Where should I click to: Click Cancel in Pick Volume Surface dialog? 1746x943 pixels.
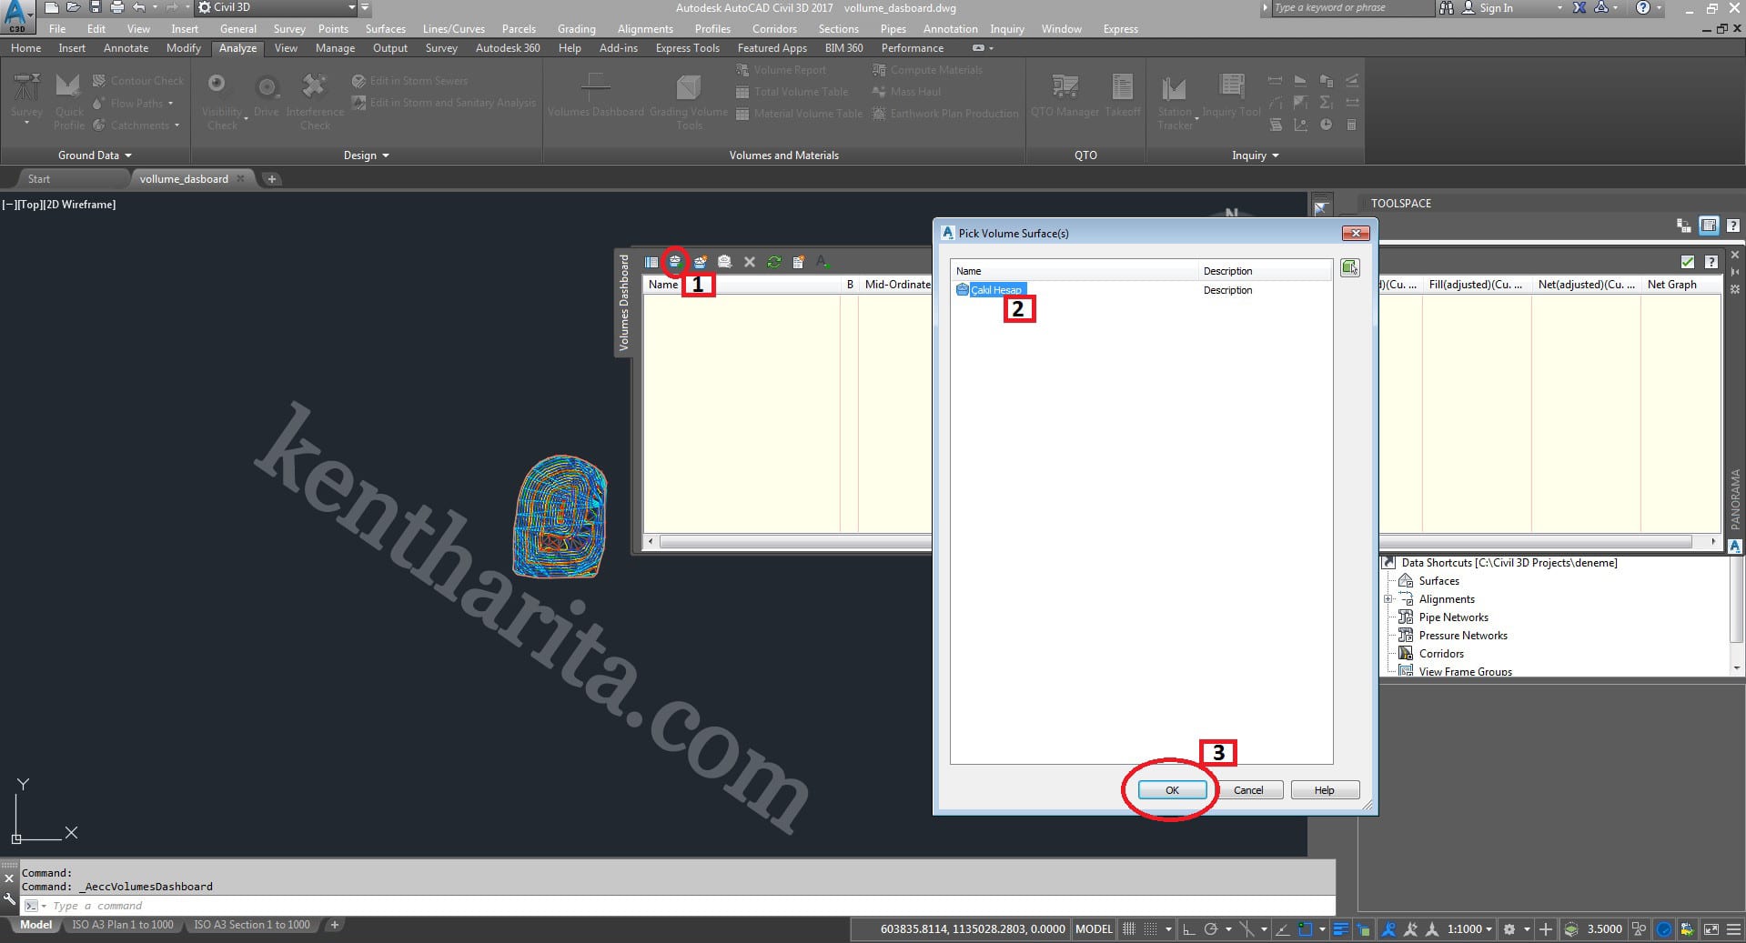pos(1247,790)
